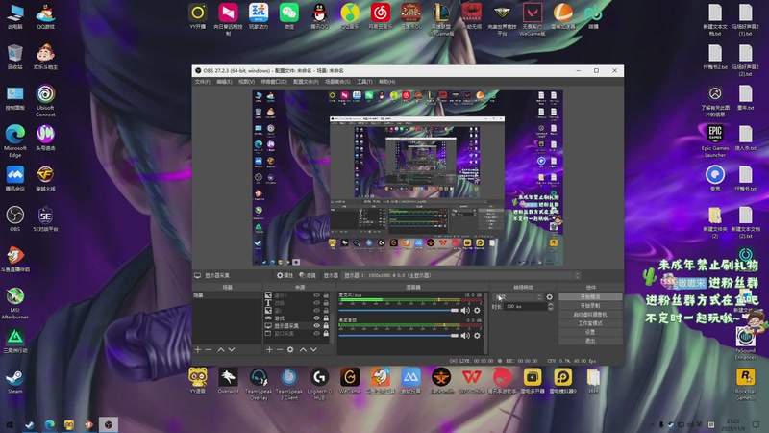Decrease the transition duration with down arrow
The height and width of the screenshot is (433, 769).
[x=550, y=309]
